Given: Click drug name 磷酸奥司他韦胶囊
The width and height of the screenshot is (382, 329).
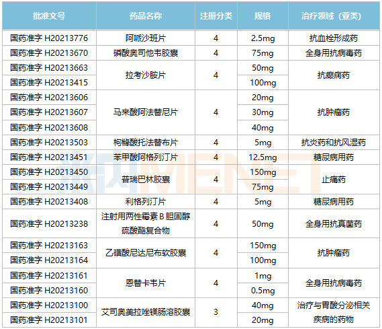Looking at the screenshot, I should pyautogui.click(x=146, y=53).
